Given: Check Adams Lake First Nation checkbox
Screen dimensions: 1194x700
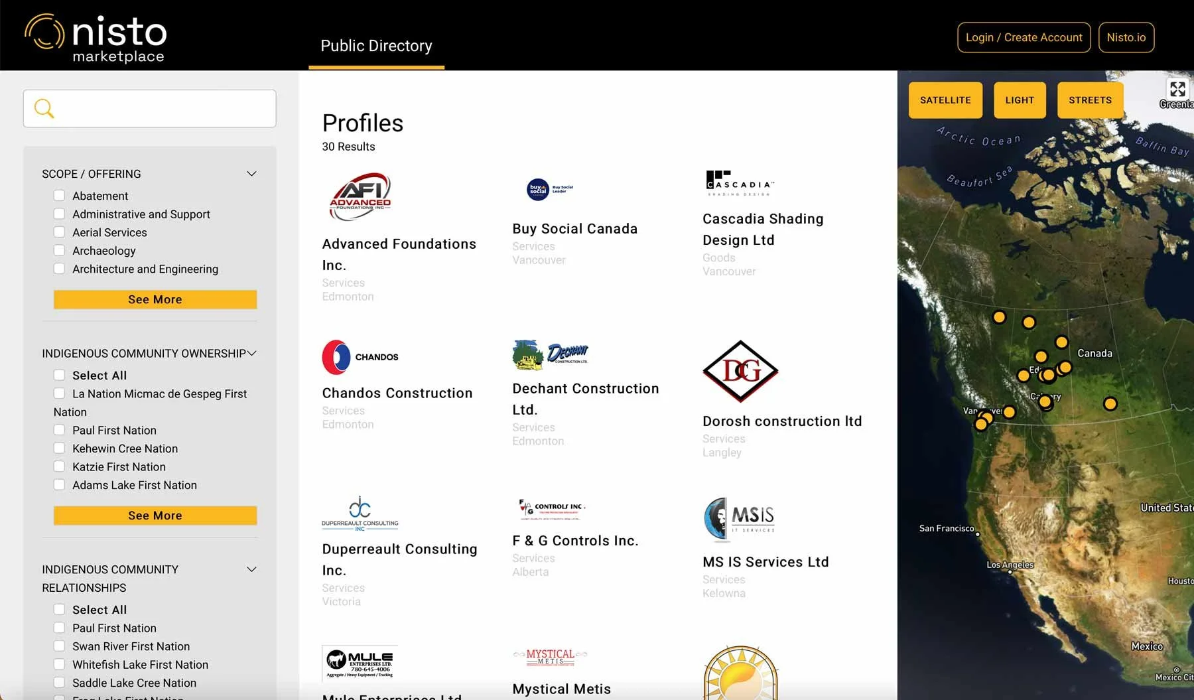Looking at the screenshot, I should [59, 484].
